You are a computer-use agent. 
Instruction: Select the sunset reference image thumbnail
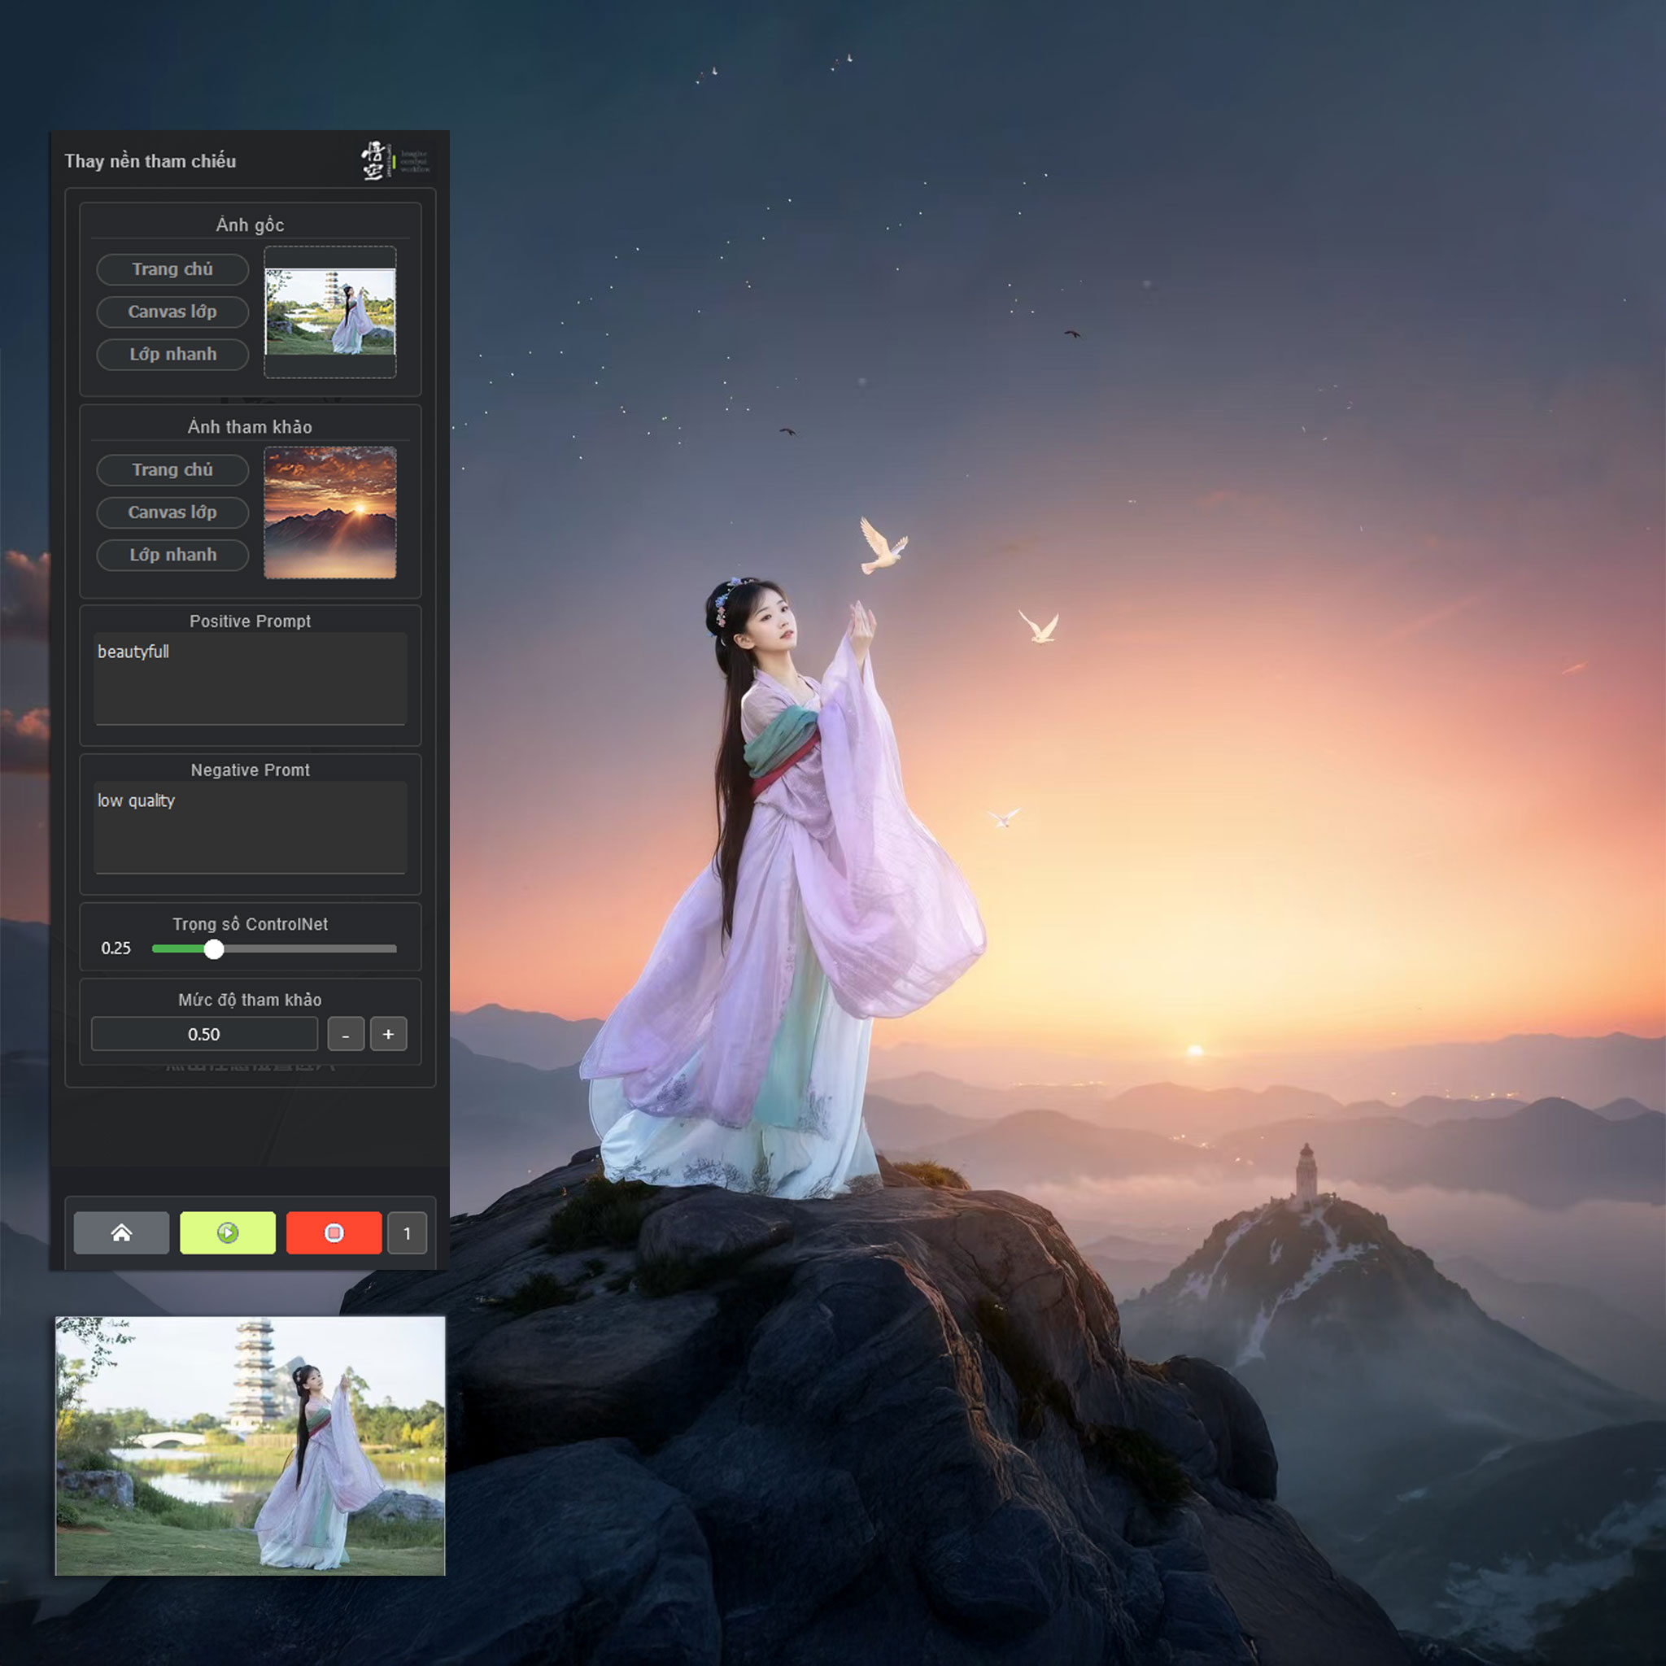tap(329, 512)
